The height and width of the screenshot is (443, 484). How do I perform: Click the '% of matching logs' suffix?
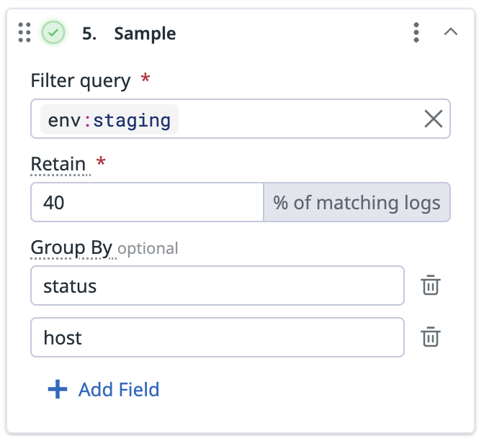click(x=357, y=202)
